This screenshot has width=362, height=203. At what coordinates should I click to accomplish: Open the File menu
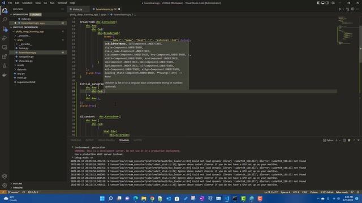[10, 3]
